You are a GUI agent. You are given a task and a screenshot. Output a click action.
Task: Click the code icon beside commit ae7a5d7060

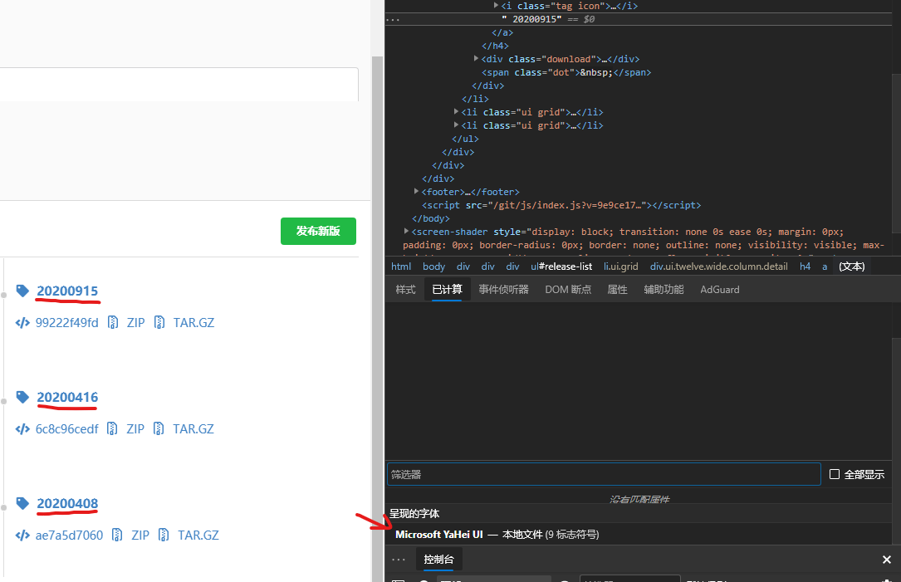tap(22, 535)
